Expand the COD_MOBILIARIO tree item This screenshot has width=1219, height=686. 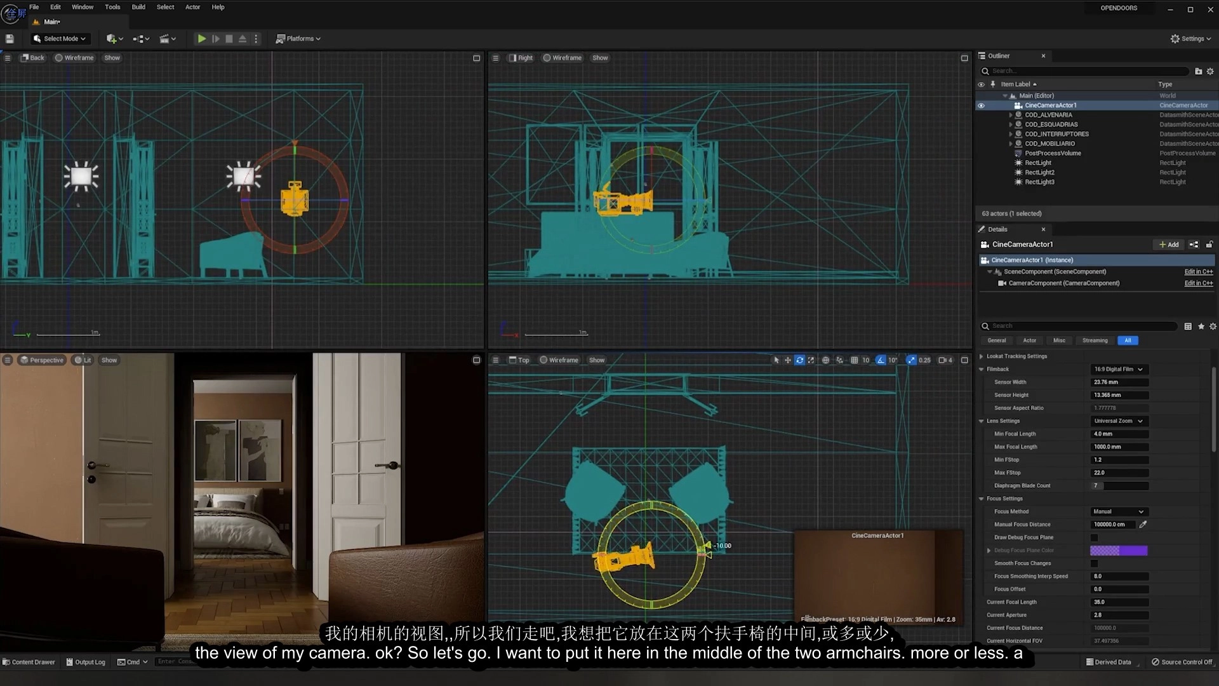[x=1011, y=144]
